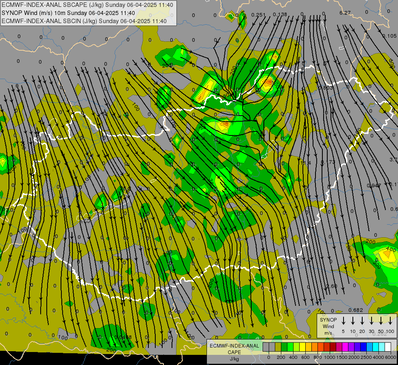398x365 pixels.
Task: Click the 'J/kg' unit label in legend
Action: [x=234, y=359]
